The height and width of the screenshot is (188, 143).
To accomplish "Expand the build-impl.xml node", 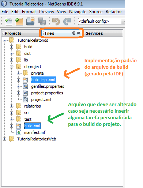I will [x=18, y=80].
